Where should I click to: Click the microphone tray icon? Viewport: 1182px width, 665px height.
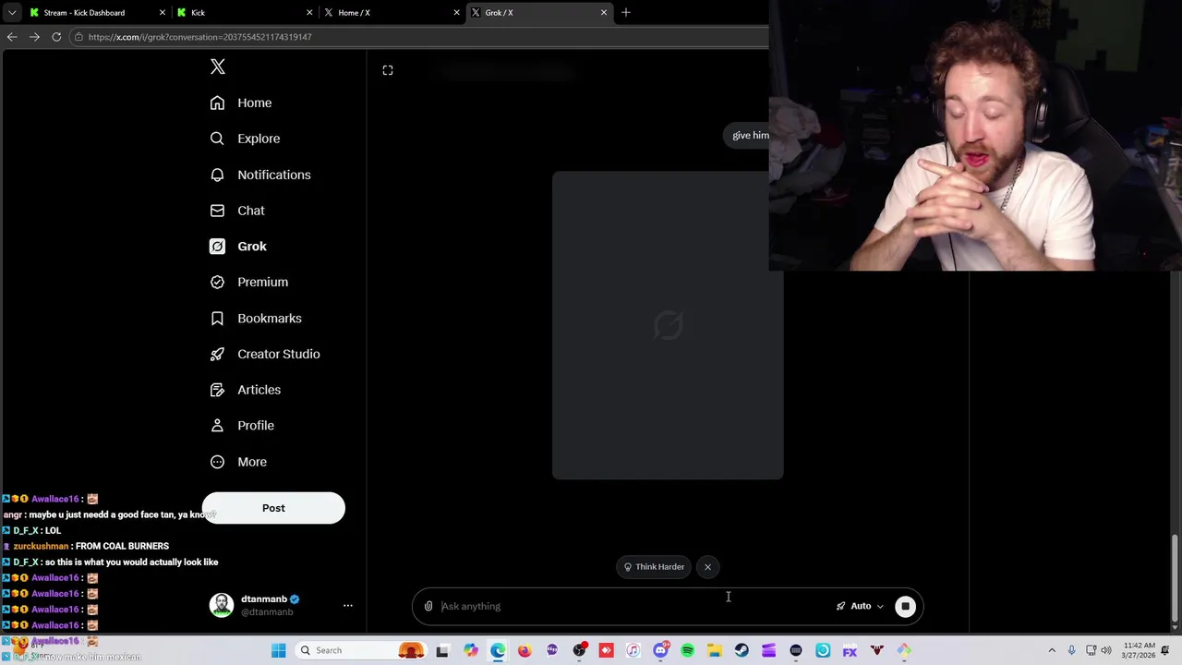[1071, 650]
